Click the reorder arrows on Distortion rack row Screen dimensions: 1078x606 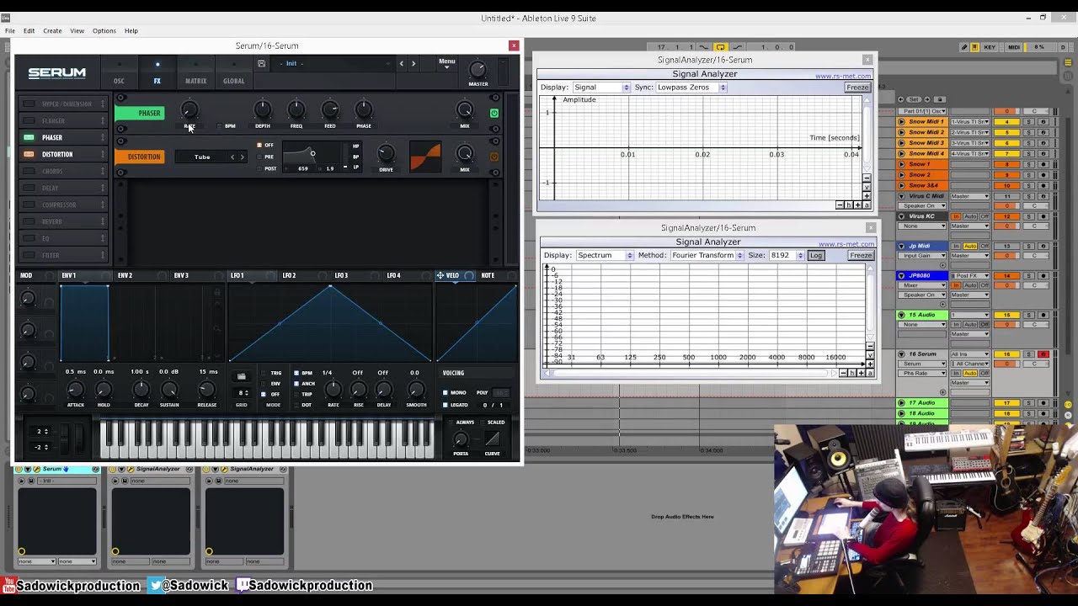point(103,154)
